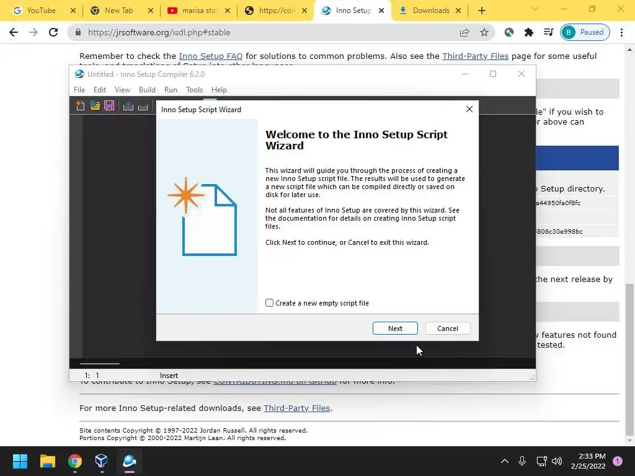This screenshot has height=476, width=635.
Task: Close the YouTube browser tab
Action: coord(73,11)
